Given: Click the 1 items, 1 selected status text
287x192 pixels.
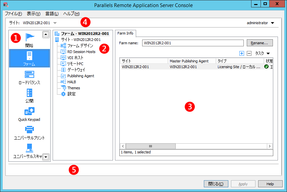Looking at the screenshot, I should point(136,152).
